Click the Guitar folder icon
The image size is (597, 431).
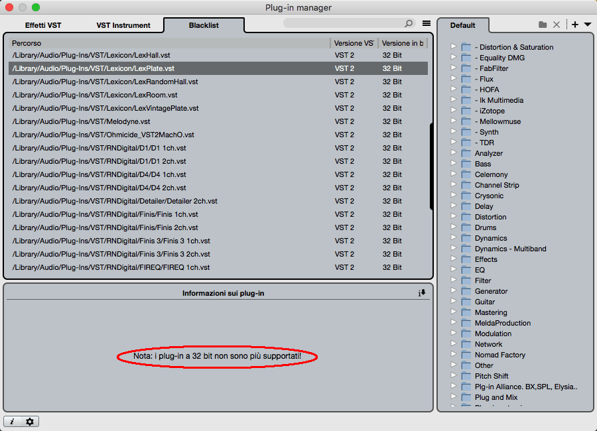[466, 302]
